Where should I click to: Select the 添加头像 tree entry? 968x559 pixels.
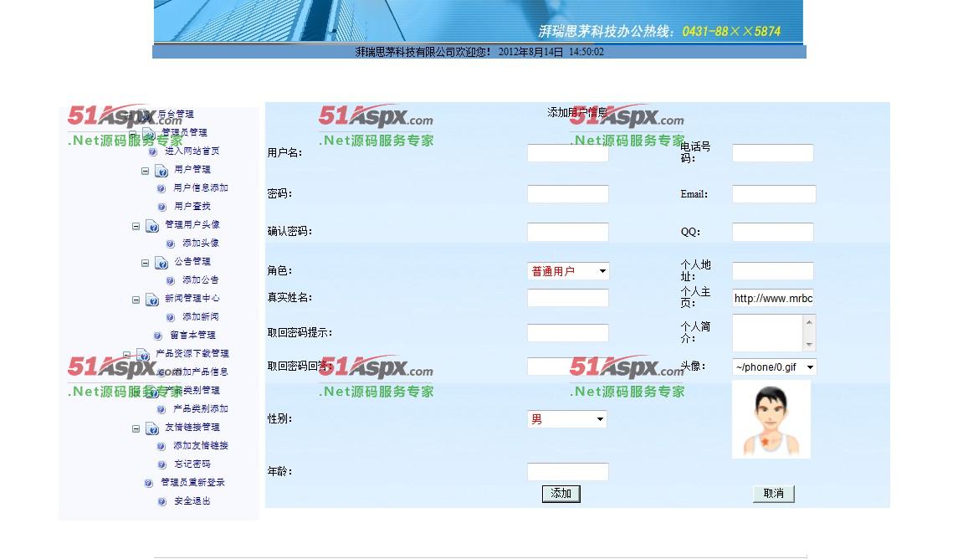point(201,244)
